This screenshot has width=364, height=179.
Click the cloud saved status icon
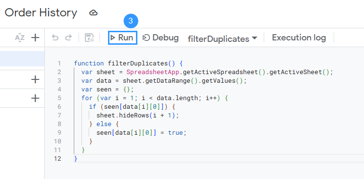click(94, 13)
